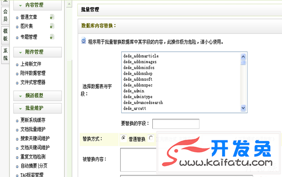Click the sidebar scroll-up arrow button
Viewport: 282px width, 177px height.
(x=69, y=4)
